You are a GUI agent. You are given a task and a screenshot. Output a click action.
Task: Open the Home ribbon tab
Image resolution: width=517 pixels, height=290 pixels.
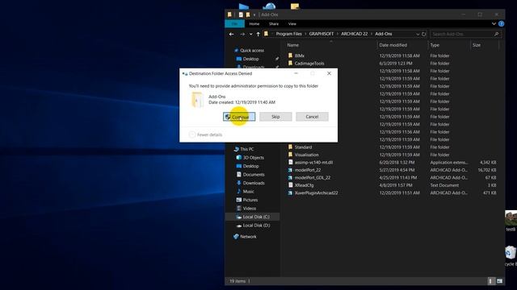coord(254,23)
